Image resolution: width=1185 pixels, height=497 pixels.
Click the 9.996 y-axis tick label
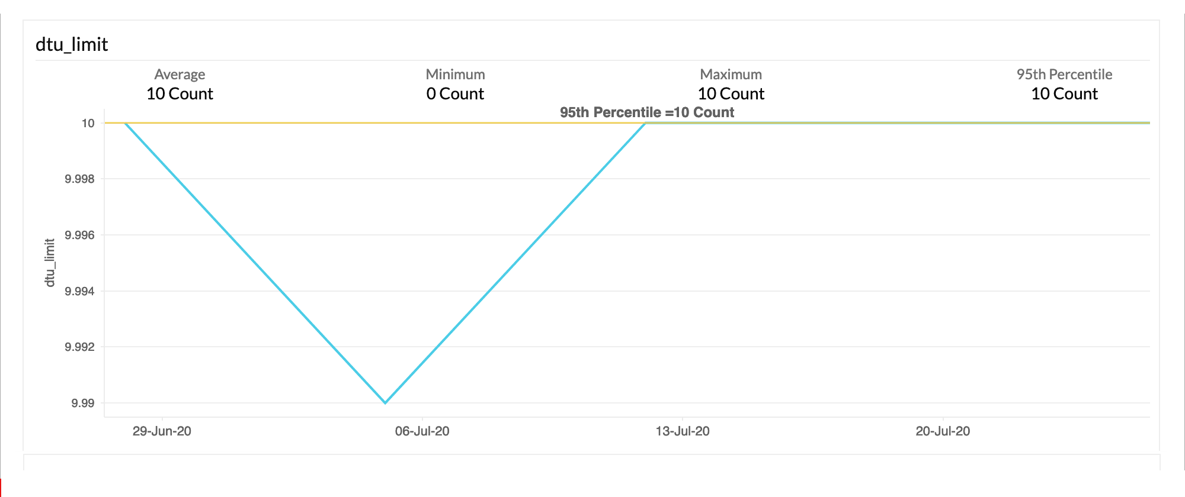[79, 235]
